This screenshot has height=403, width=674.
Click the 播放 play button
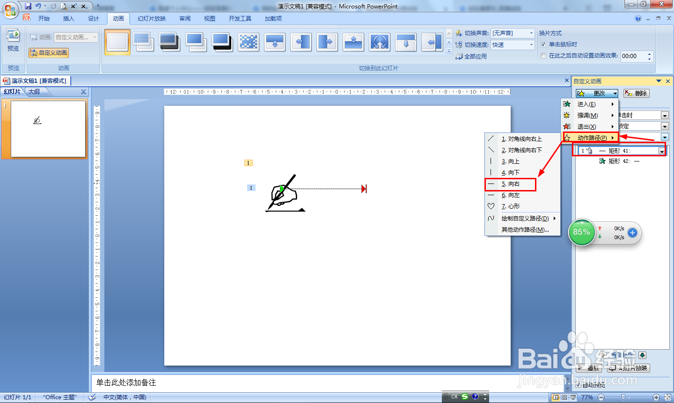[x=589, y=368]
